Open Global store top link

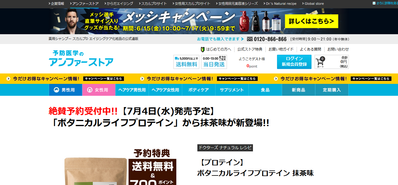coord(313,4)
